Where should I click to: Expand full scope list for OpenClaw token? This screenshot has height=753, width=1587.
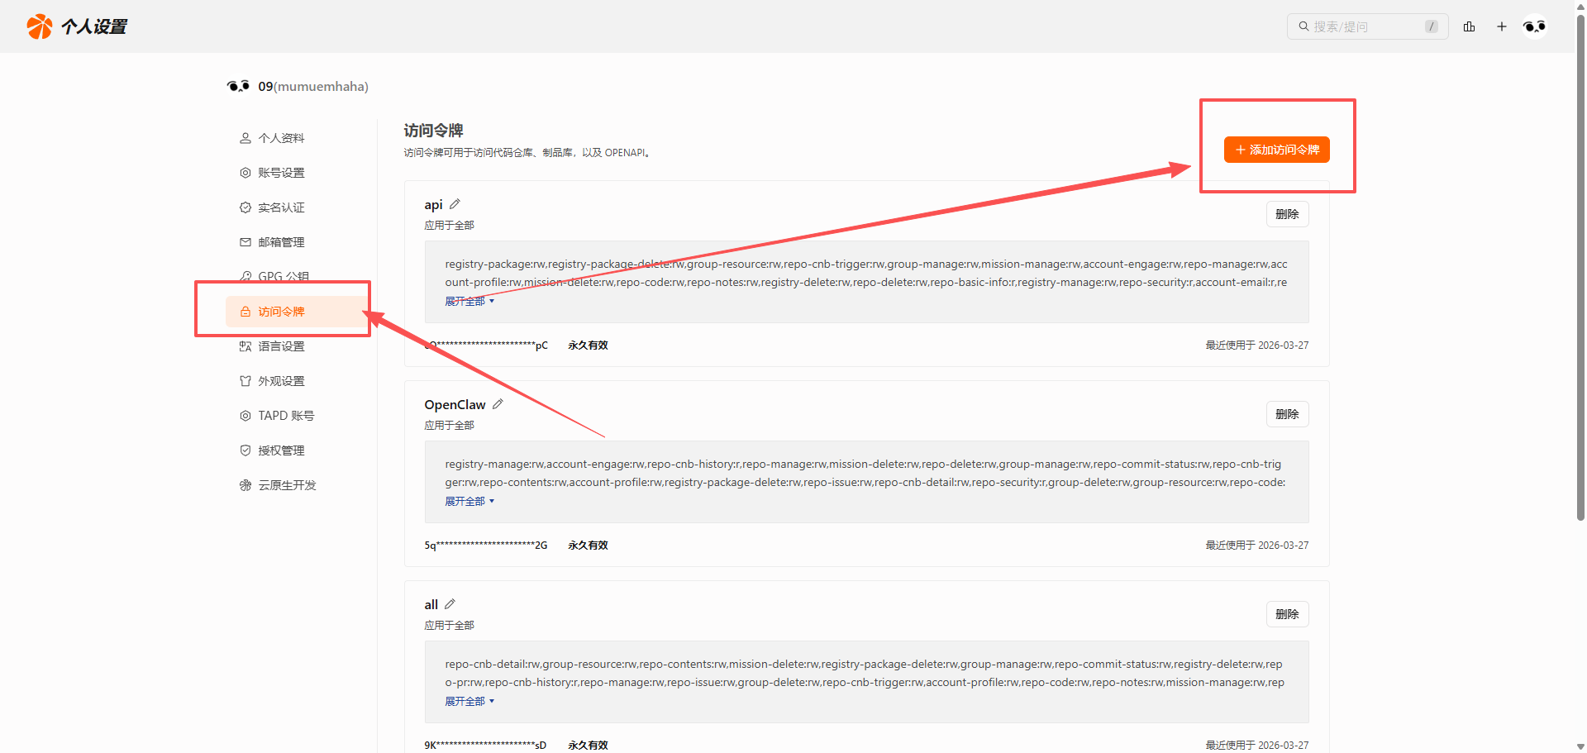click(469, 502)
